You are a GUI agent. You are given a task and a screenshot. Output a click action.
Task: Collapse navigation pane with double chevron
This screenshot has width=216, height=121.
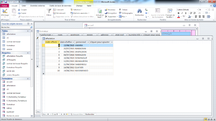click(32, 24)
